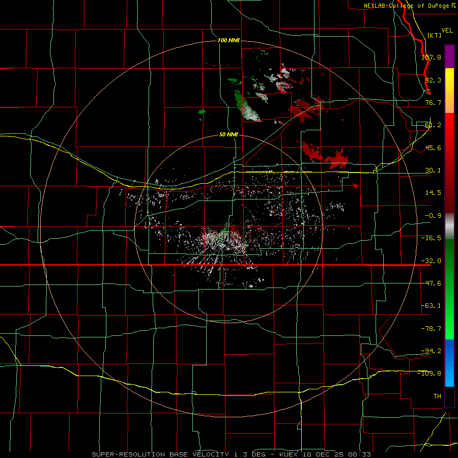Click the 100 NMI range ring label

pos(228,40)
